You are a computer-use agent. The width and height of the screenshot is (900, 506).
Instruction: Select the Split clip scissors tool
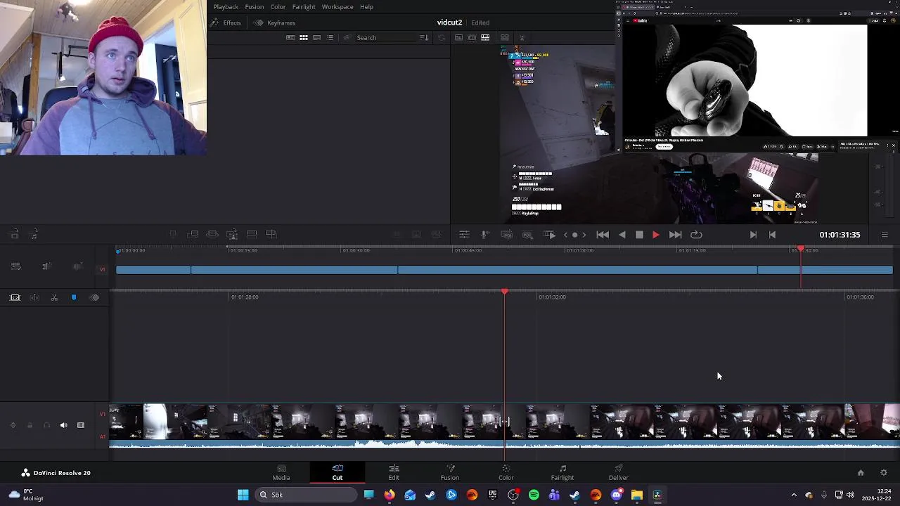coord(54,297)
